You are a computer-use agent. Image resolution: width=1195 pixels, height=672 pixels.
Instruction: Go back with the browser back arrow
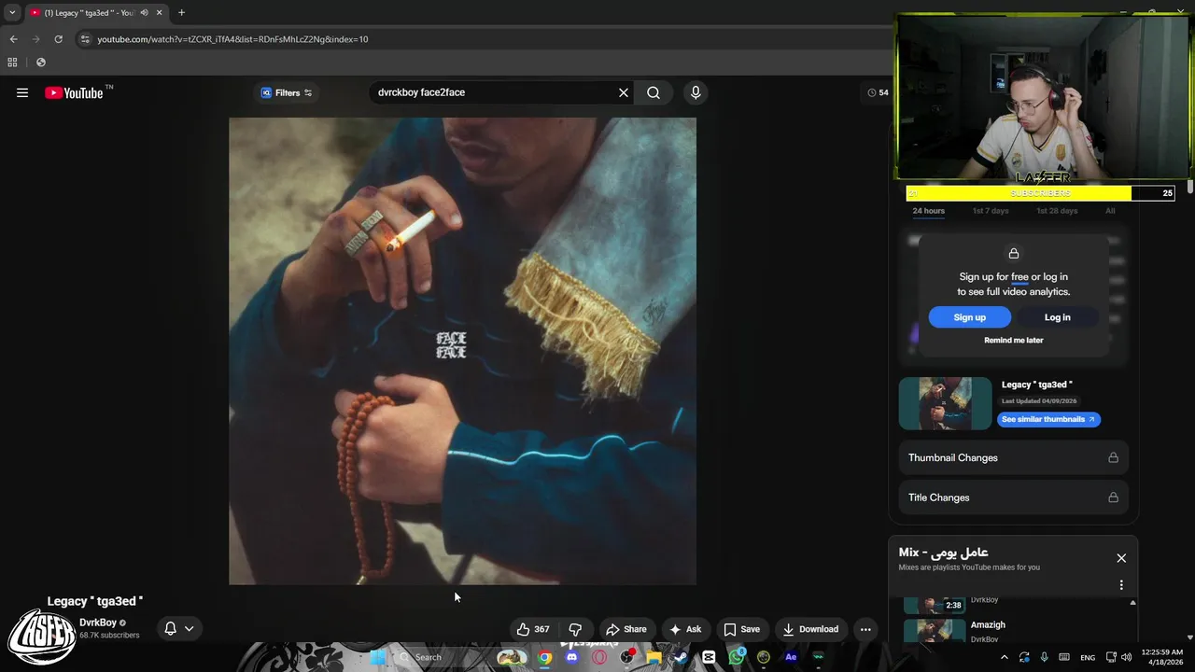click(x=13, y=39)
